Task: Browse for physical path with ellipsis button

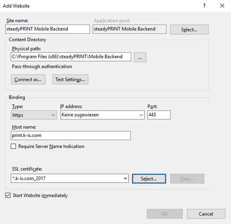Action: [140, 57]
